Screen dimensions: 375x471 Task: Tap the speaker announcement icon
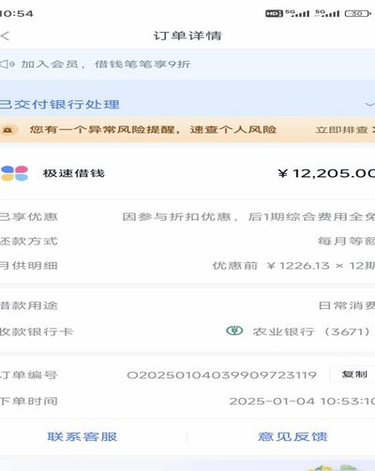tap(7, 65)
